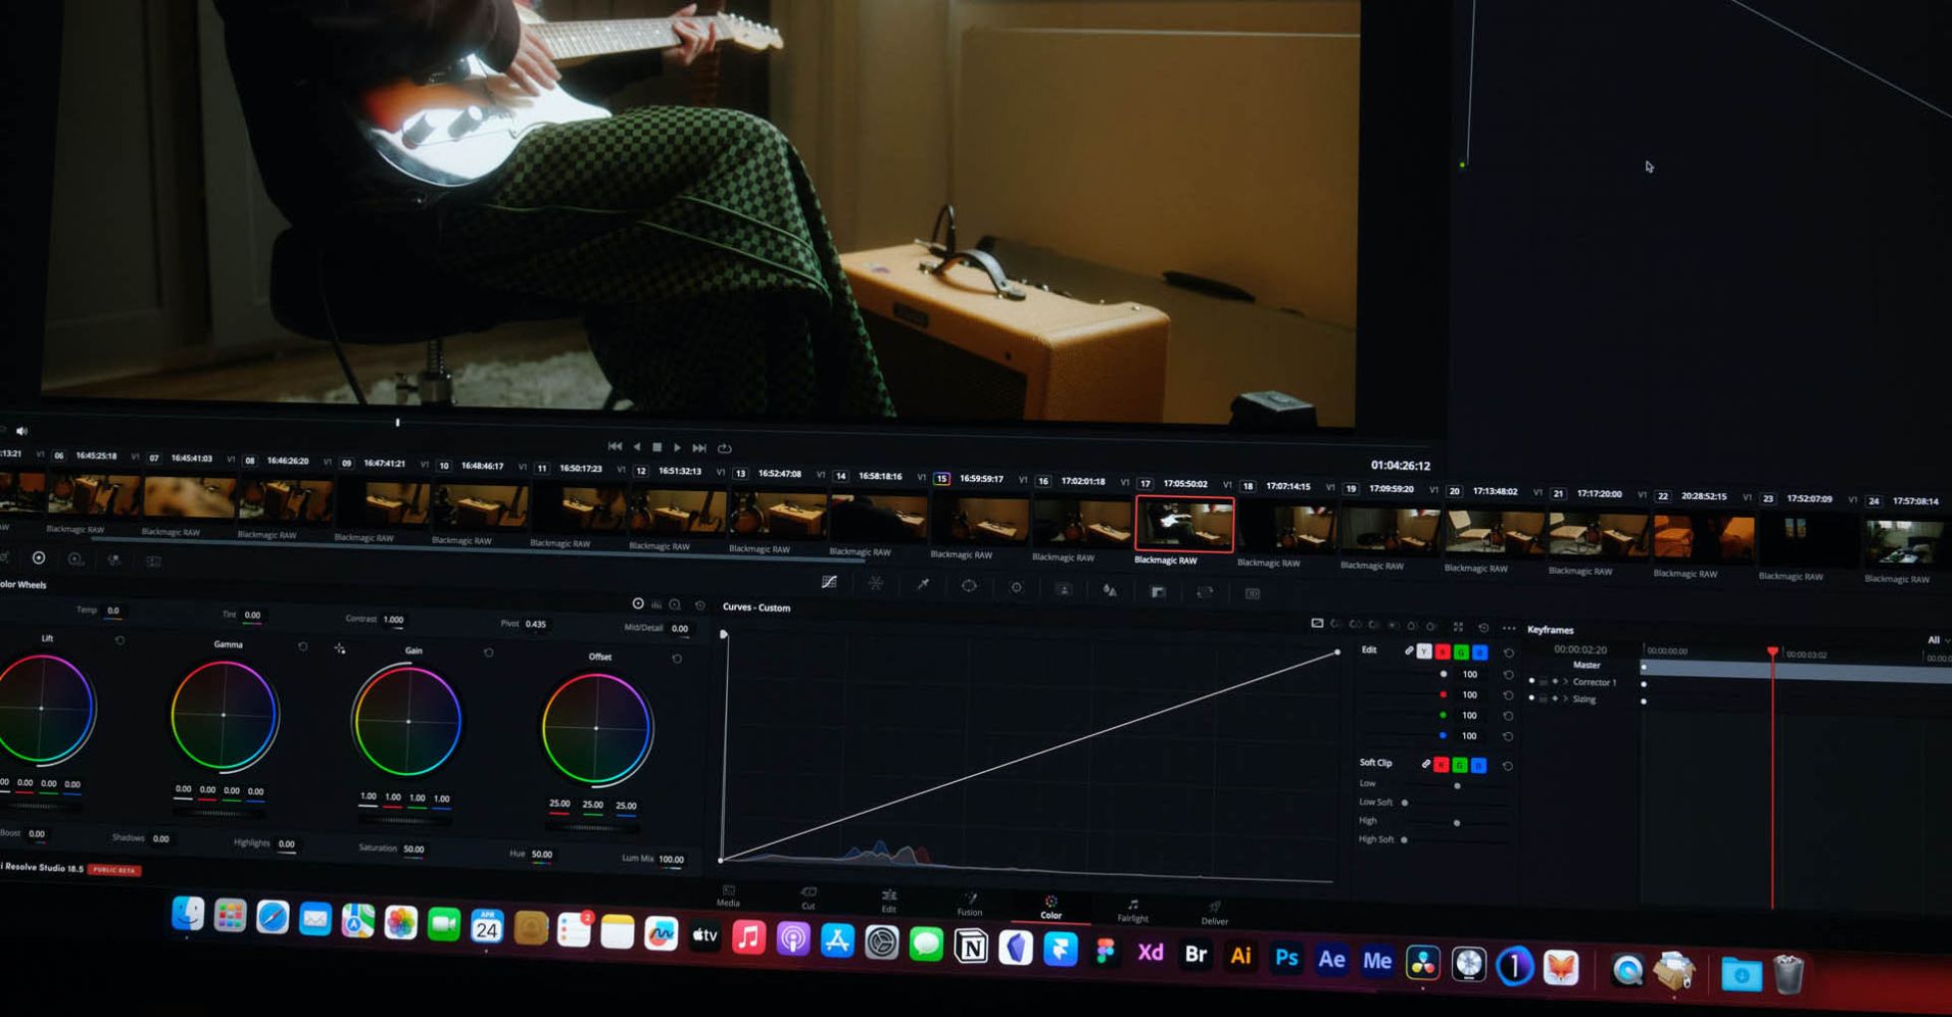
Task: Switch primaries to bars mode icon
Action: pyautogui.click(x=656, y=605)
